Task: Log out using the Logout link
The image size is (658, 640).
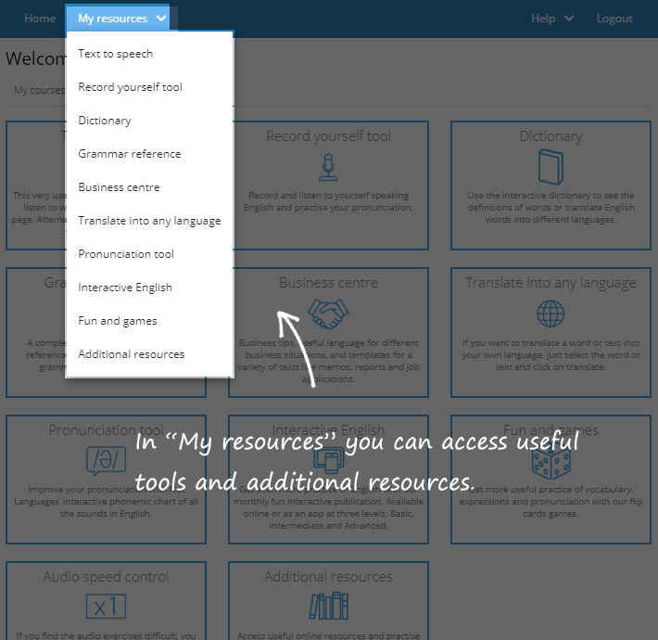Action: pyautogui.click(x=614, y=19)
